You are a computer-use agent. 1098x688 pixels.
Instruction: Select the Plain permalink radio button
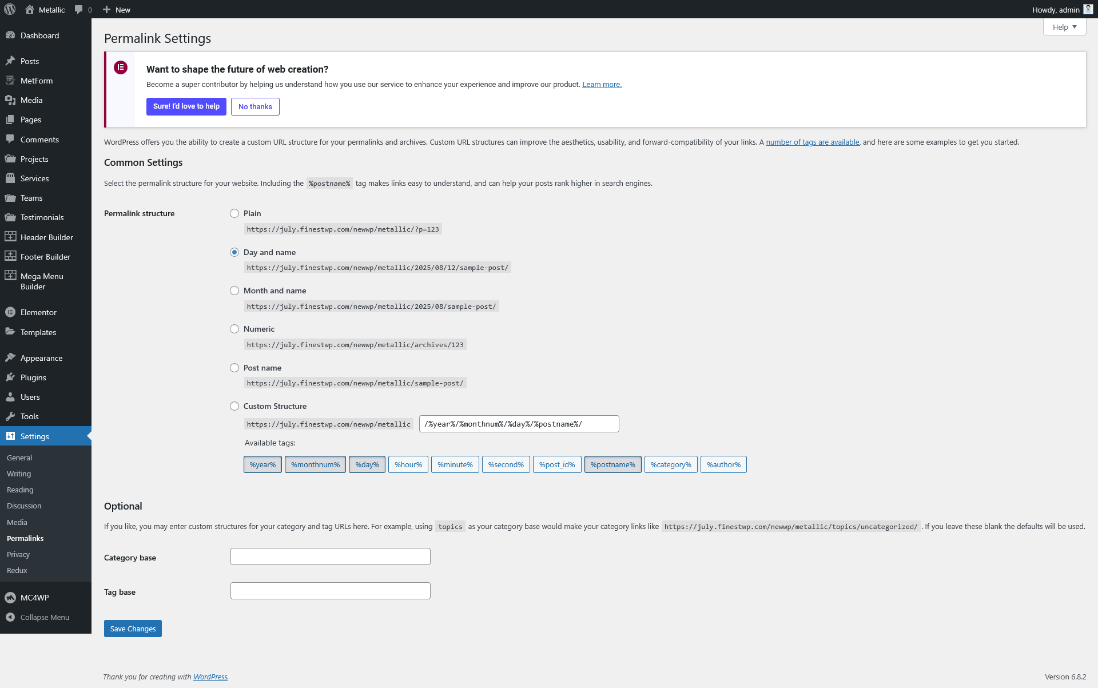[234, 213]
